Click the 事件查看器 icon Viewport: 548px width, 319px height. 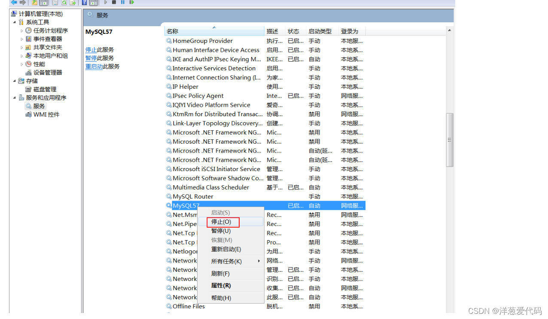click(x=28, y=39)
